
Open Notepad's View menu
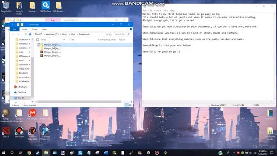[165, 10]
